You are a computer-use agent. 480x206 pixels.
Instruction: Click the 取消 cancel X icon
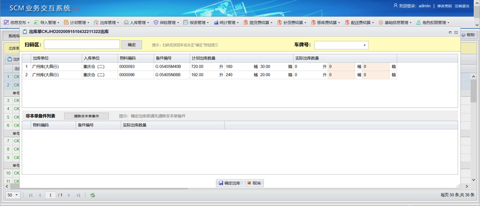point(249,183)
